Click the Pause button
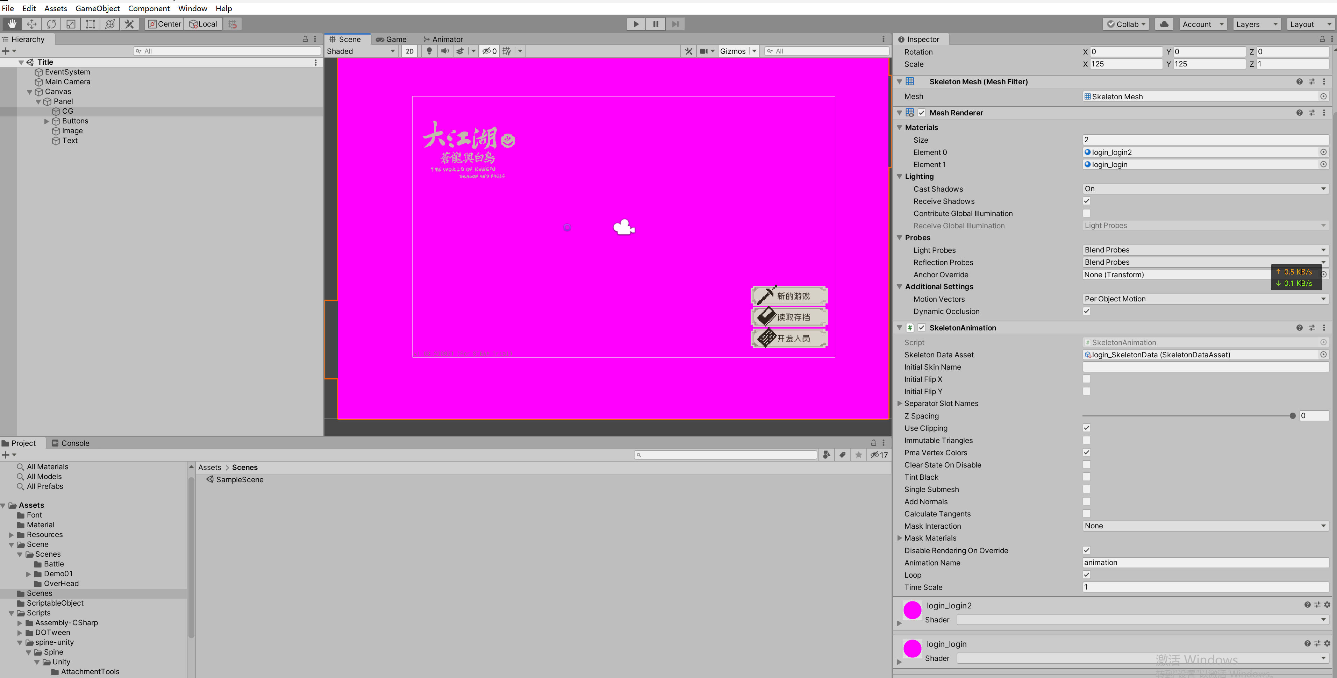Image resolution: width=1337 pixels, height=678 pixels. (x=656, y=24)
